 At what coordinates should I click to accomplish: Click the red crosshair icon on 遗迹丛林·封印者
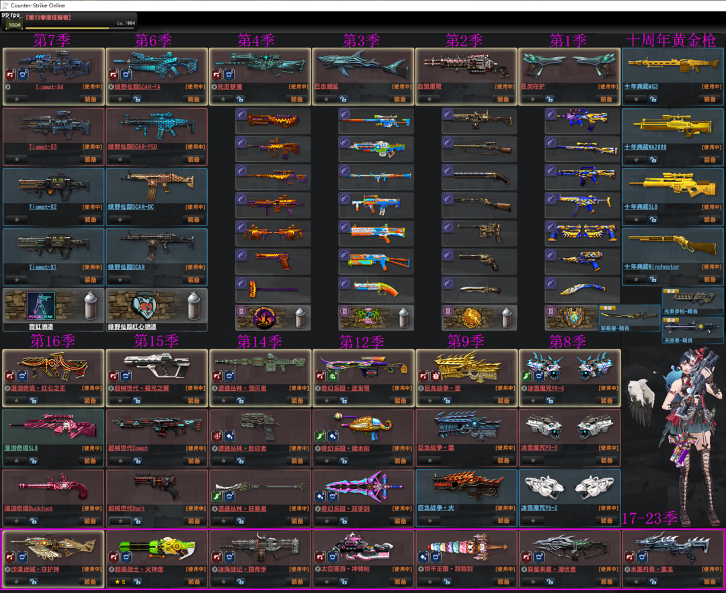point(218,437)
